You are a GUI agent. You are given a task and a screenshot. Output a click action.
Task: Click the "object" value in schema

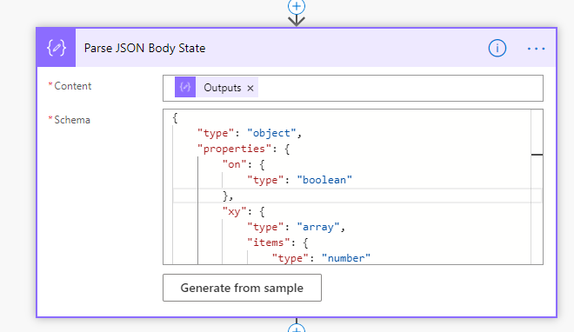pyautogui.click(x=271, y=133)
